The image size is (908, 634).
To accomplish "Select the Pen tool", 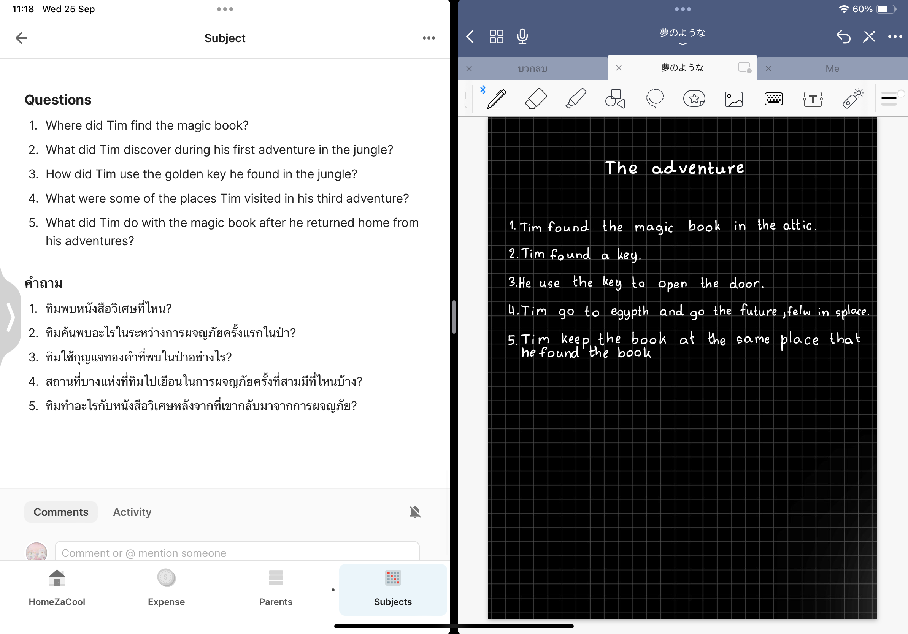I will (496, 99).
